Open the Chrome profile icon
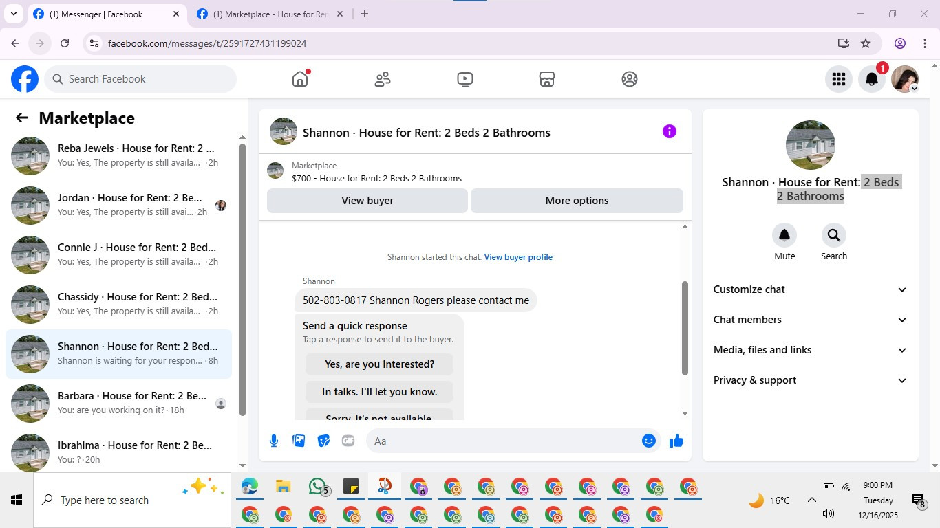The image size is (940, 528). coord(900,43)
